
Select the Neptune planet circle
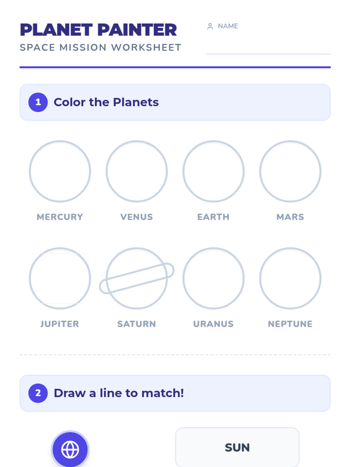290,278
